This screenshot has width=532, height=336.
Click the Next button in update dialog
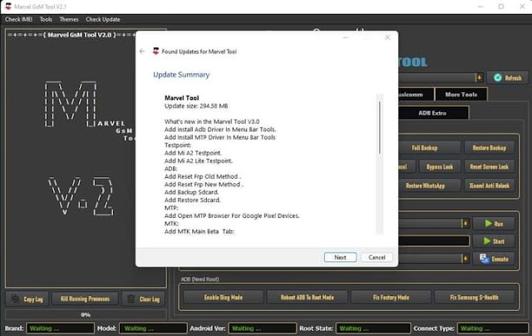(340, 257)
